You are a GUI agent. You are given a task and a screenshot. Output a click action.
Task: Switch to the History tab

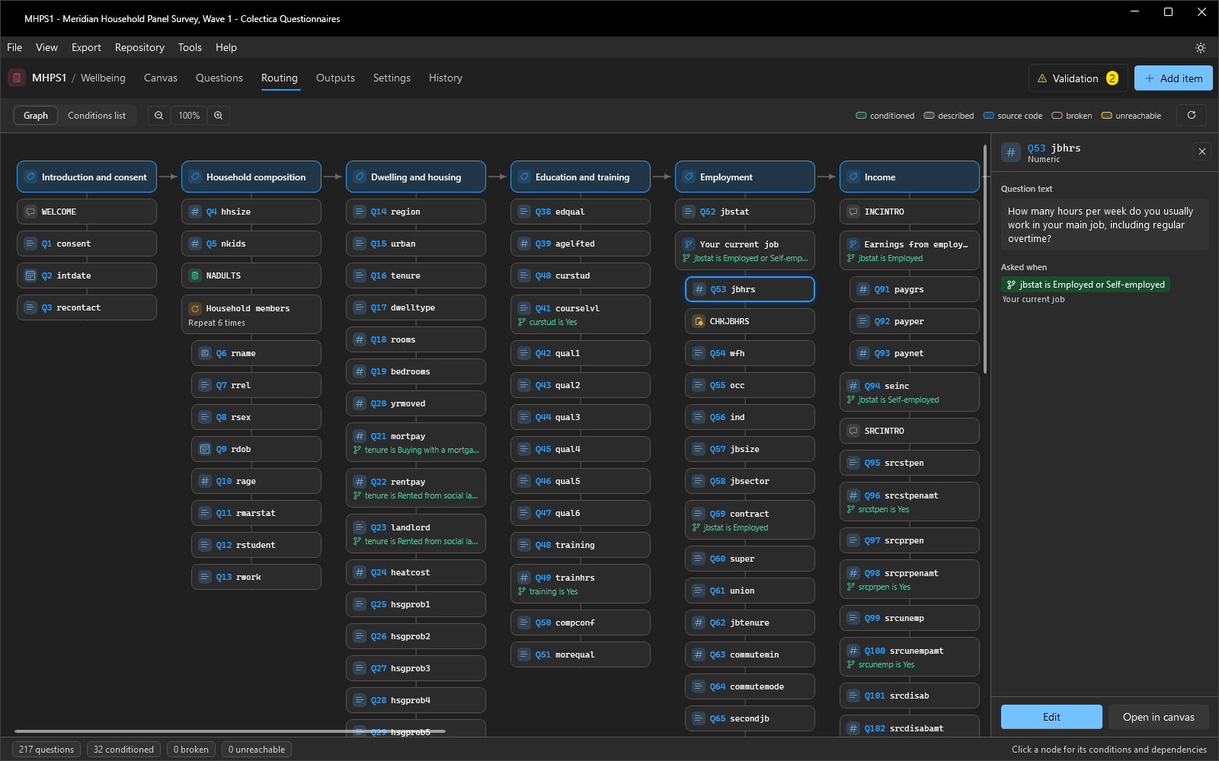446,78
